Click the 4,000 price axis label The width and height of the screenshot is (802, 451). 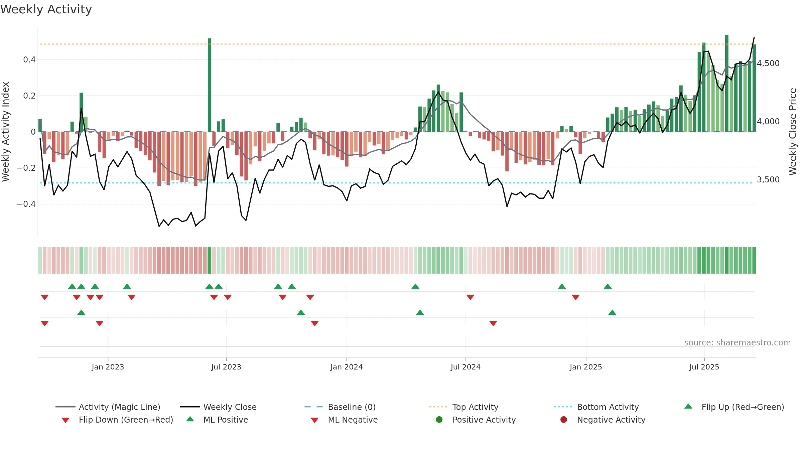(x=768, y=121)
